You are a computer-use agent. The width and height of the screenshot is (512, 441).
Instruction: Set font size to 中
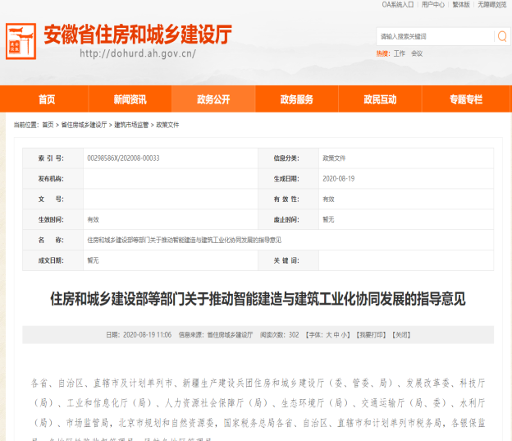(336, 335)
